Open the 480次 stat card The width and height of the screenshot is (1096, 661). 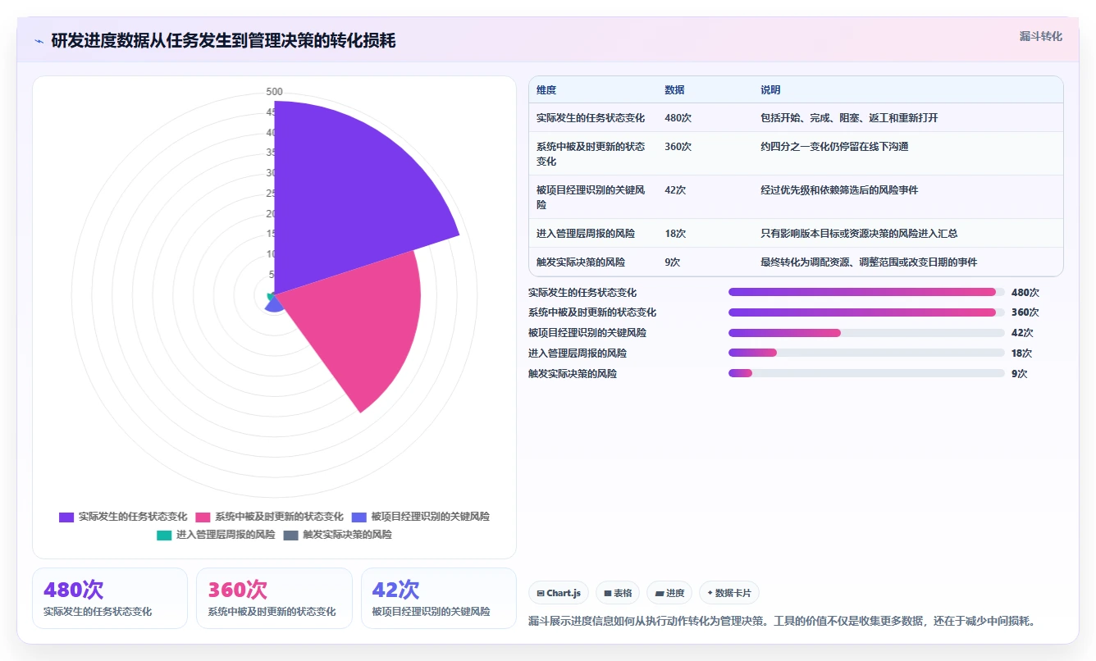pos(110,599)
